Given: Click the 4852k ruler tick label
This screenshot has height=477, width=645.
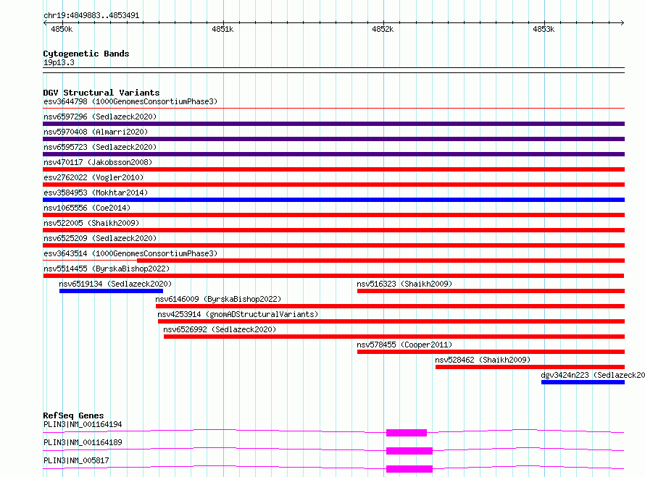Looking at the screenshot, I should [x=383, y=29].
